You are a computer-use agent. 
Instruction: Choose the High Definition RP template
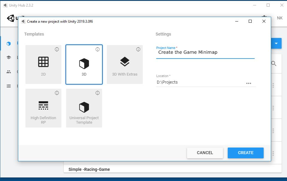tap(43, 108)
